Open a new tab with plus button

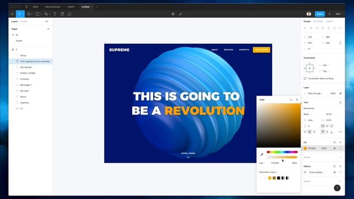click(97, 7)
